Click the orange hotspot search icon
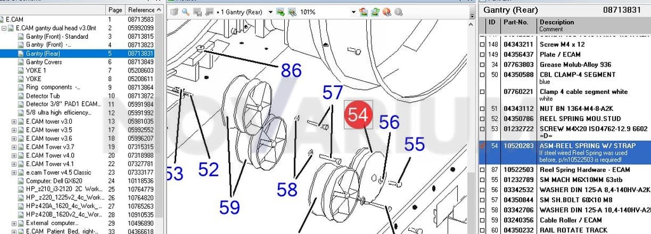Screen dimensions: 651x234 click(x=387, y=12)
